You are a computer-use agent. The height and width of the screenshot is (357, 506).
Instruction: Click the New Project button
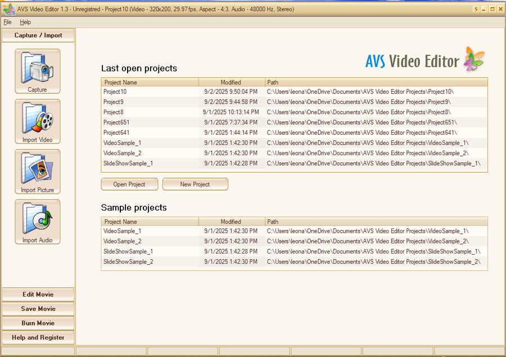point(195,184)
